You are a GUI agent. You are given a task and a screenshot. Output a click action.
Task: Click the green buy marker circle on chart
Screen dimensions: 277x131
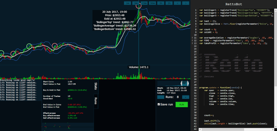[29, 46]
